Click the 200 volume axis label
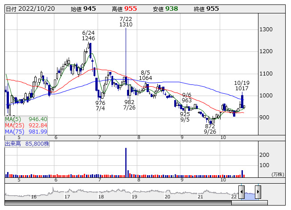The image size is (291, 210). click(x=264, y=155)
